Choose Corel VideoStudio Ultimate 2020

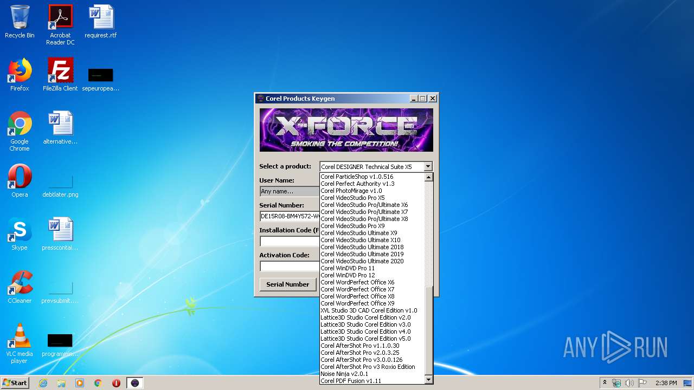[x=372, y=261]
